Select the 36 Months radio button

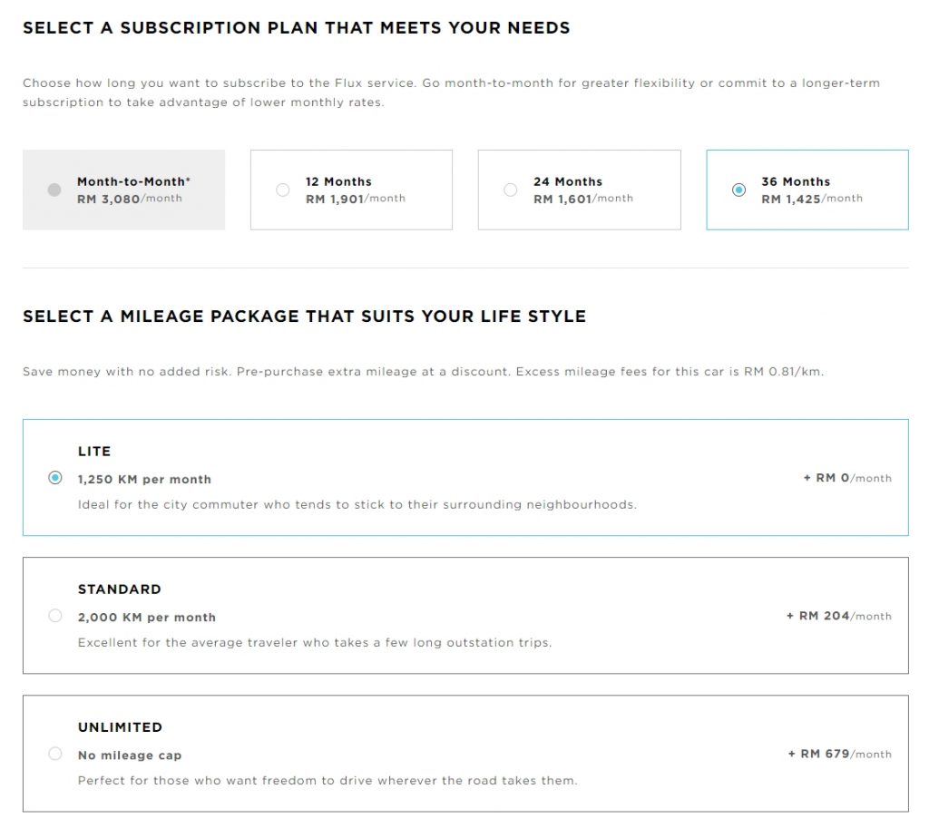[x=738, y=190]
